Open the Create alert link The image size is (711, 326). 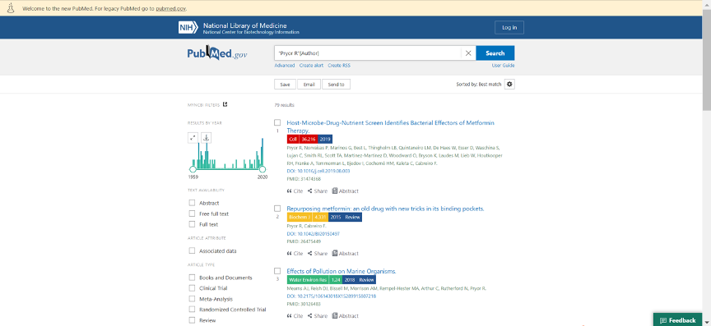tap(311, 66)
